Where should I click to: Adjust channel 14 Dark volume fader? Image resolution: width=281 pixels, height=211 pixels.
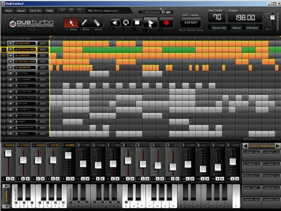(x=203, y=169)
